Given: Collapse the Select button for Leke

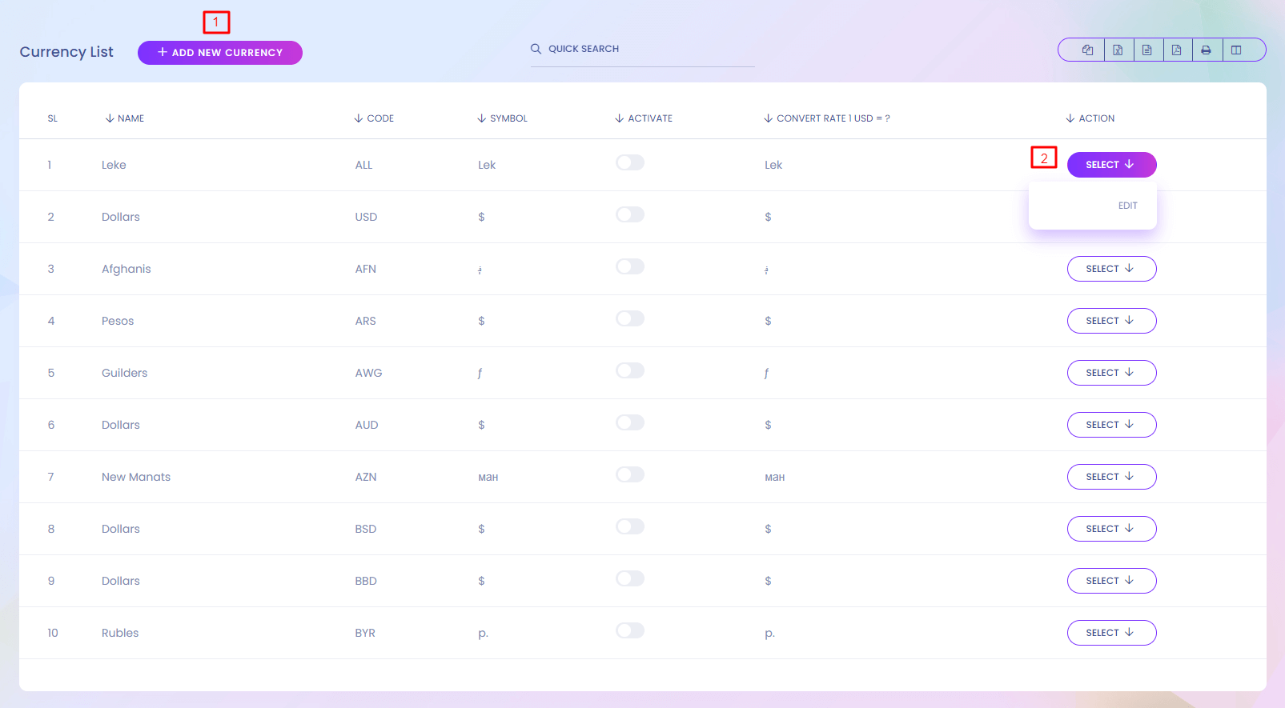Looking at the screenshot, I should coord(1111,165).
